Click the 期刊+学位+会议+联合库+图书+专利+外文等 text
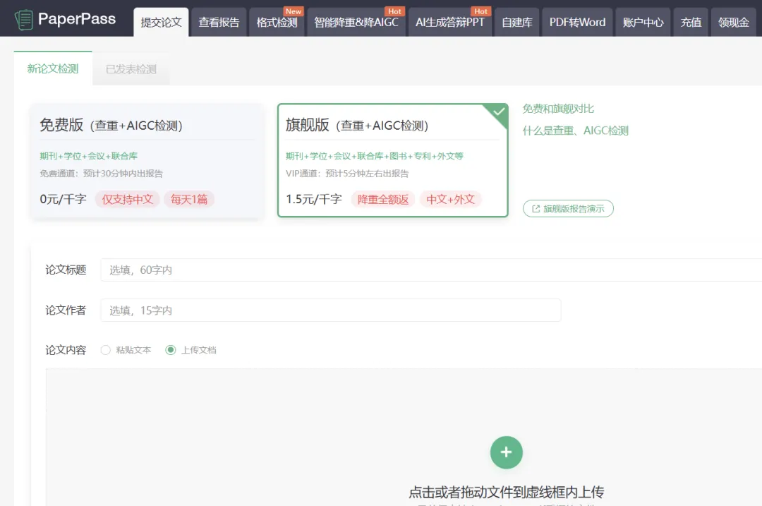Viewport: 762px width, 506px height. (x=374, y=156)
